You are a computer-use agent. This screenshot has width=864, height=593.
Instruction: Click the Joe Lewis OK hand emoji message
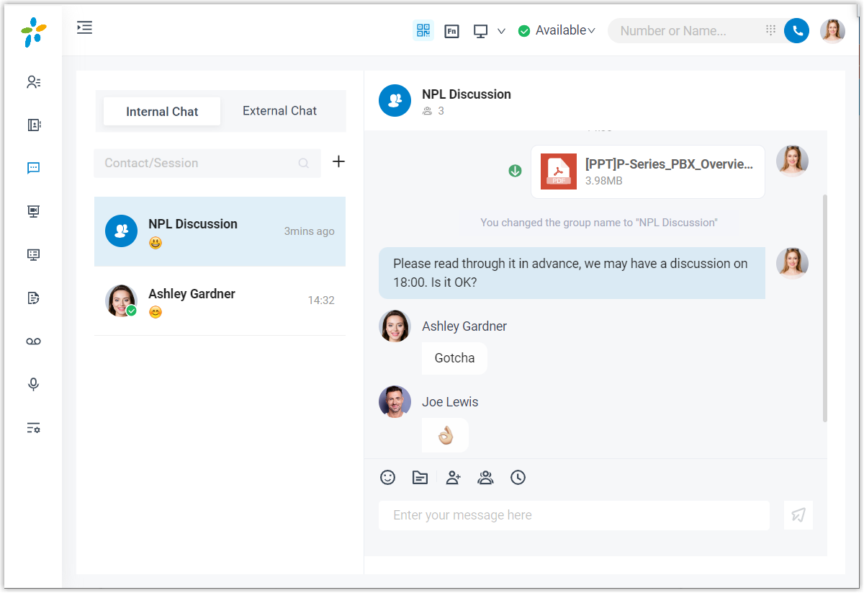(x=445, y=435)
